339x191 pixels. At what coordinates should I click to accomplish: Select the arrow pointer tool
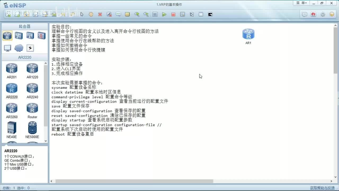(82, 14)
